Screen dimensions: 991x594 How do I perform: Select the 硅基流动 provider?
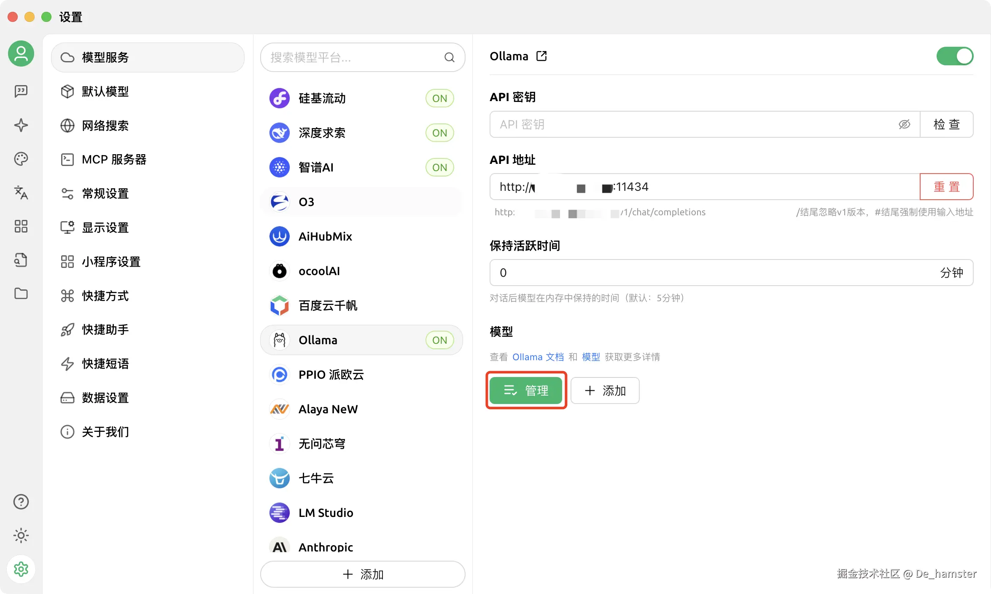click(x=322, y=98)
